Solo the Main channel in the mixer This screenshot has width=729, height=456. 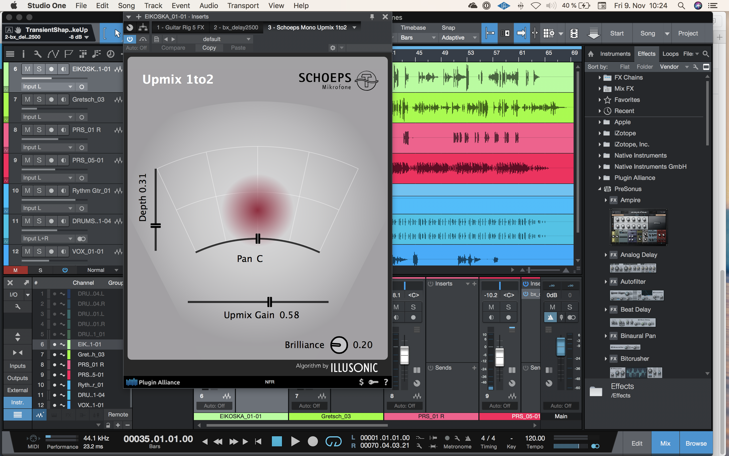coord(569,307)
